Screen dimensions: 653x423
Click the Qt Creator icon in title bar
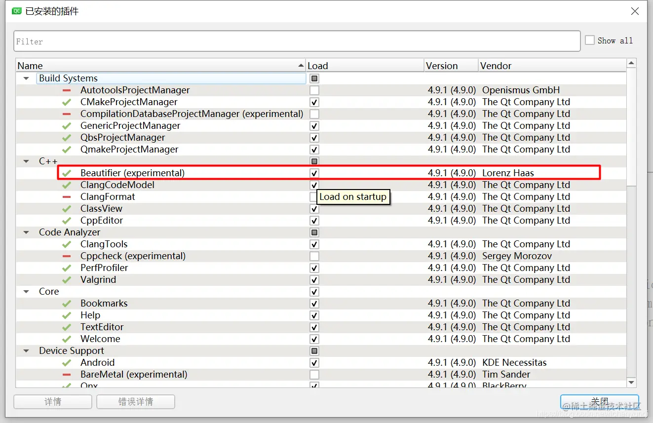[x=16, y=10]
